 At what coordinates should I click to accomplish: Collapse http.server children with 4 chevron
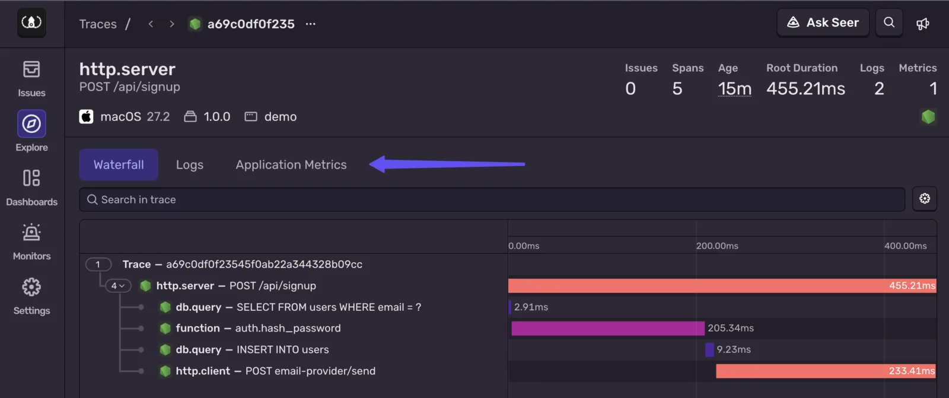point(117,286)
